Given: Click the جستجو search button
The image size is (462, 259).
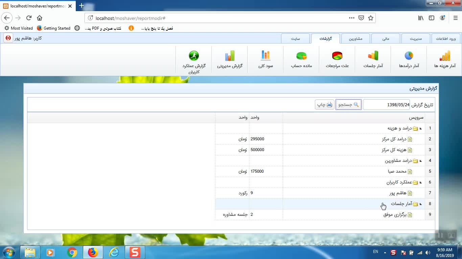Looking at the screenshot, I should pyautogui.click(x=348, y=105).
